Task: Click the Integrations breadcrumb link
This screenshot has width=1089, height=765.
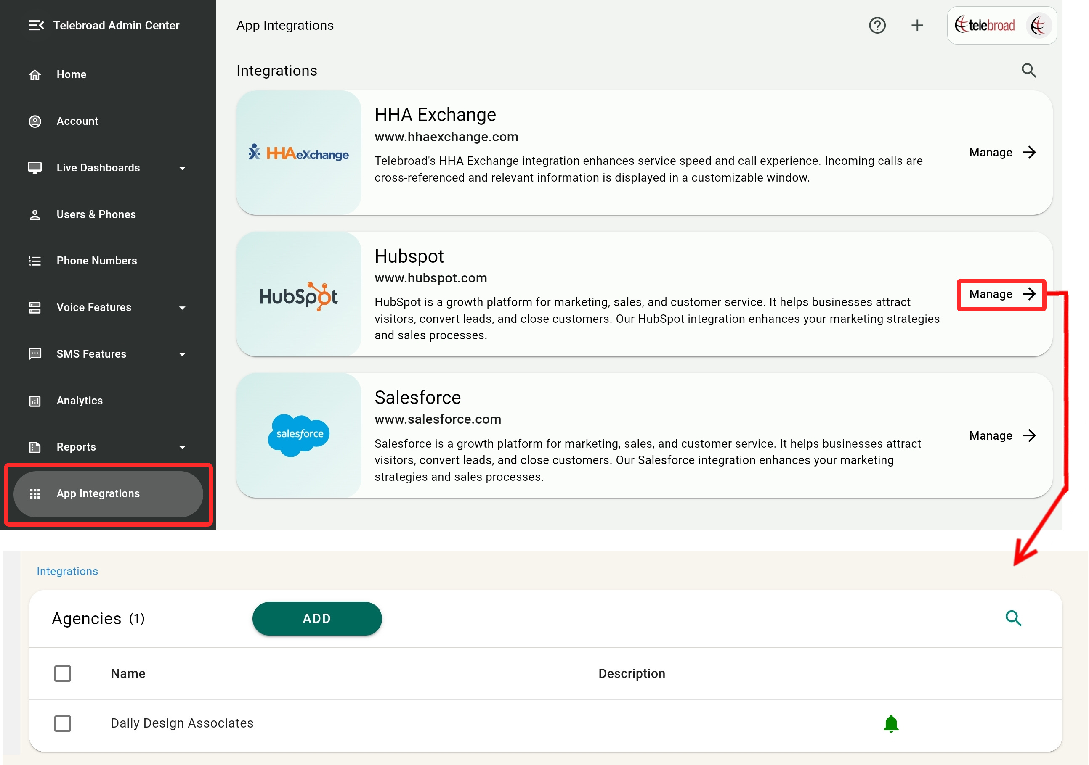Action: coord(67,571)
